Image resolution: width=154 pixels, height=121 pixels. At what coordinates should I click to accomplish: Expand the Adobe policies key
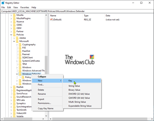pos(14,38)
